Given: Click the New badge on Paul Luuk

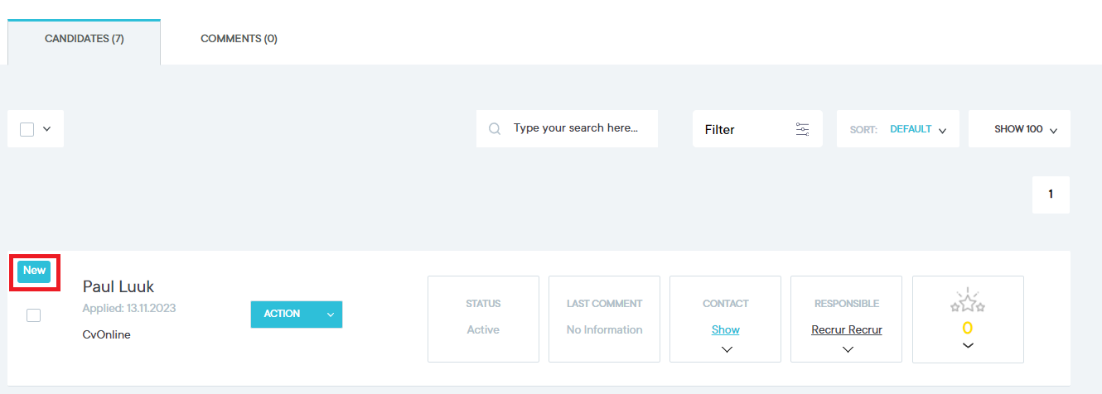Looking at the screenshot, I should tap(34, 271).
